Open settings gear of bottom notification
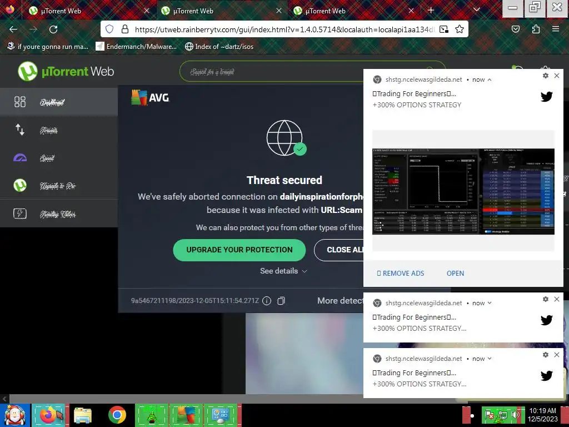Viewport: 569px width, 427px height. point(546,355)
